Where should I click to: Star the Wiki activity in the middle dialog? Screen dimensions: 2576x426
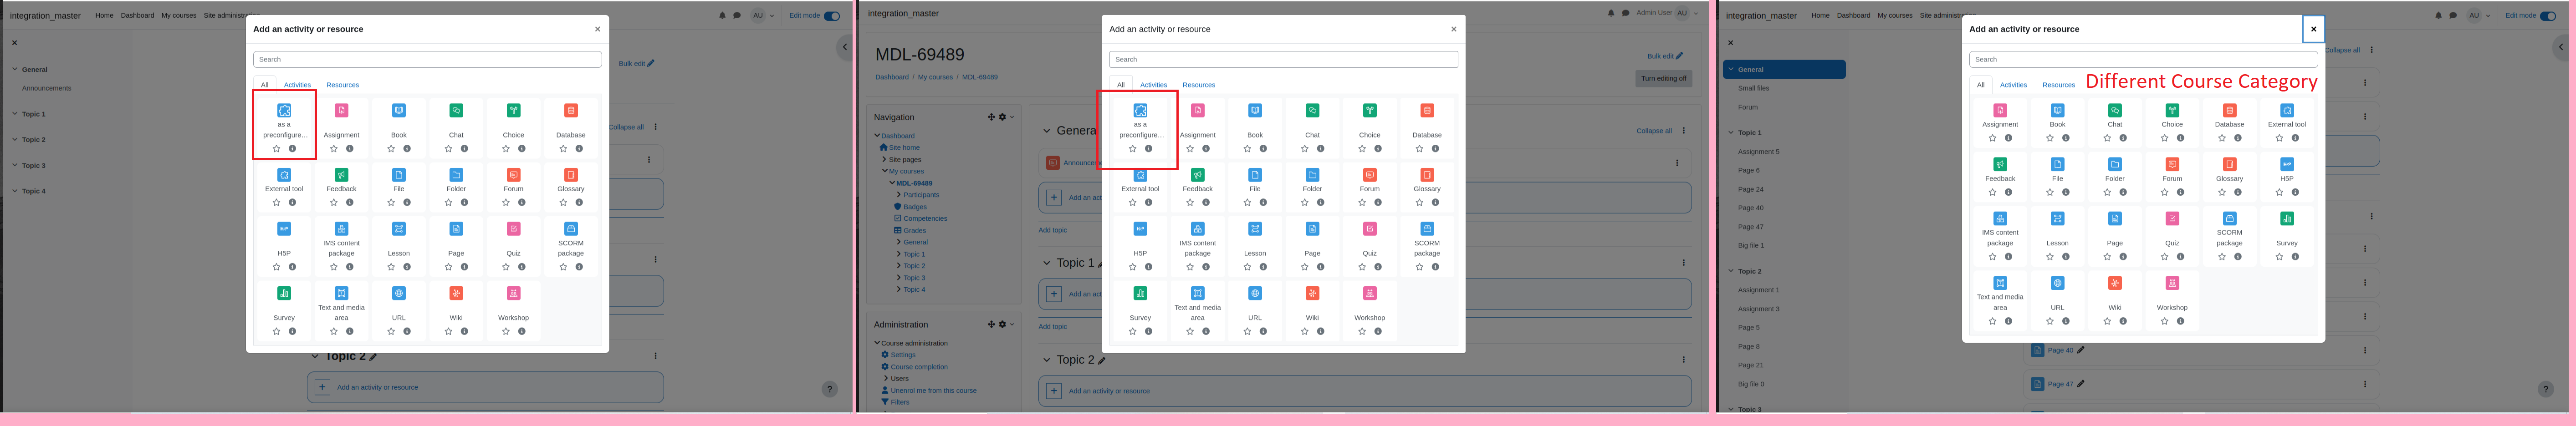tap(1304, 332)
